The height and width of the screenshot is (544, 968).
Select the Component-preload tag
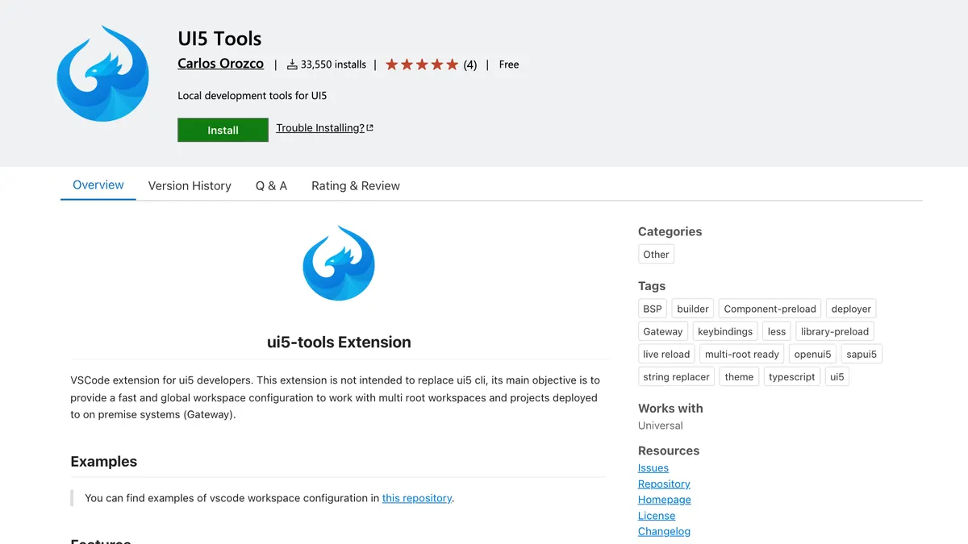770,309
